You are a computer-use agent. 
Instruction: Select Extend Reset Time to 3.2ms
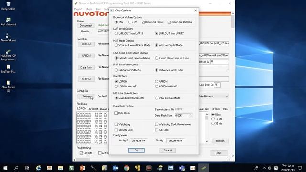[172, 58]
